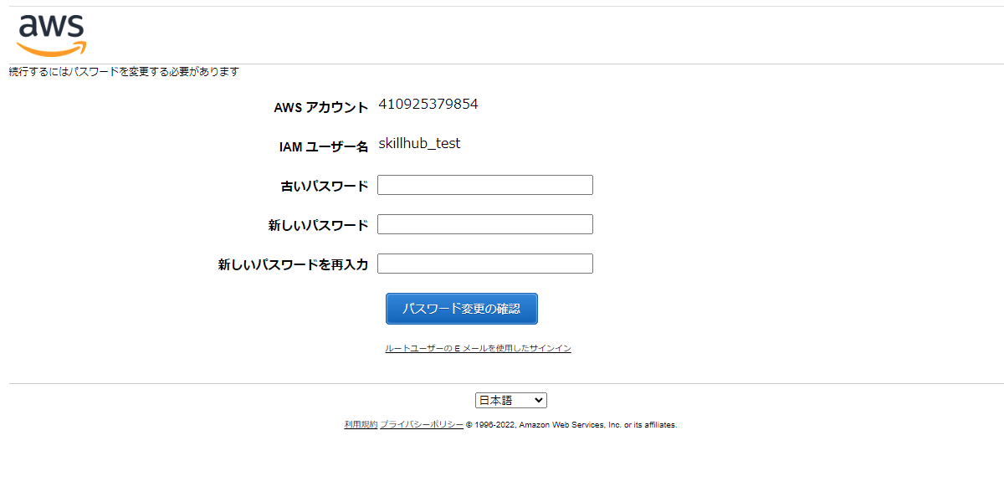Click the パスワード変更の確認 button
The height and width of the screenshot is (502, 1004).
[462, 309]
